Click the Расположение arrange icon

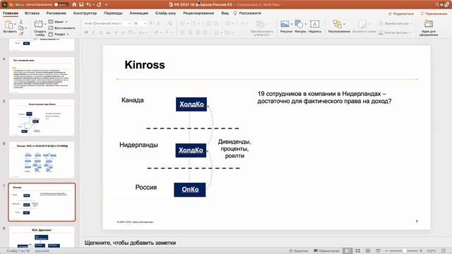[337, 24]
